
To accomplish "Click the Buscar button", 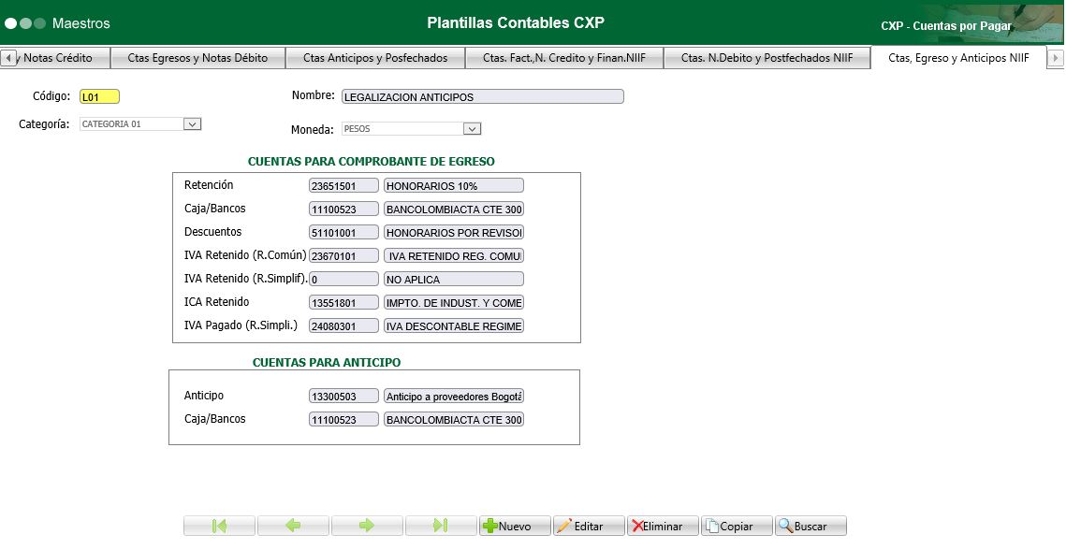I will pyautogui.click(x=811, y=526).
